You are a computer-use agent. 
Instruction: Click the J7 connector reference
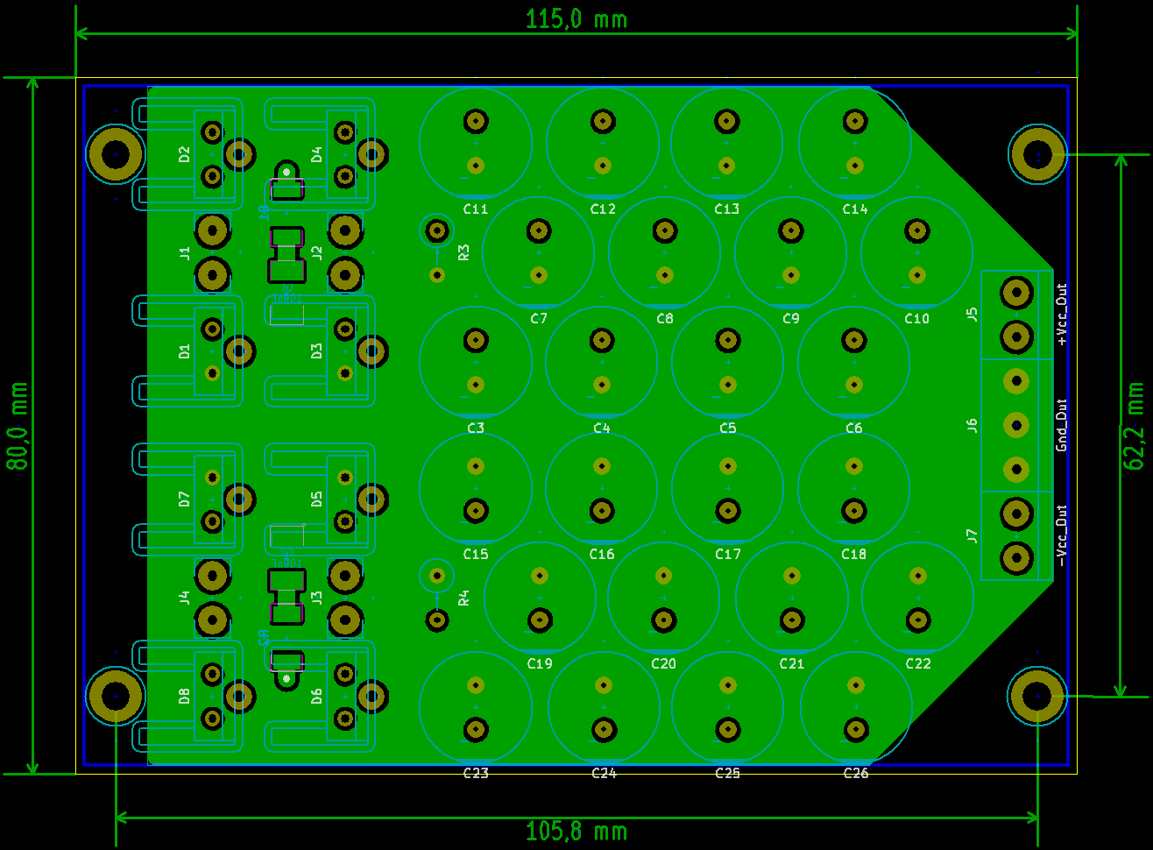972,535
